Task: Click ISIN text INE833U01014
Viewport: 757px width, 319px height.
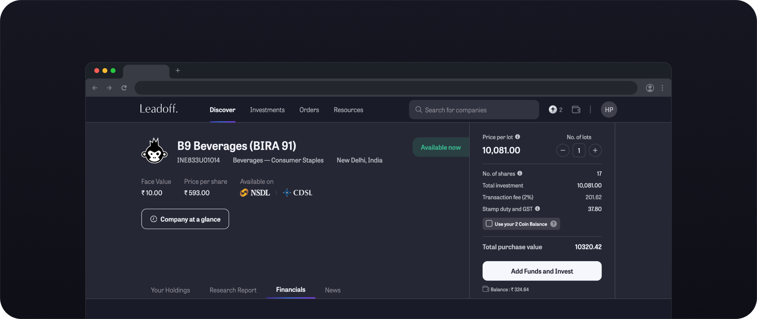Action: click(x=198, y=160)
